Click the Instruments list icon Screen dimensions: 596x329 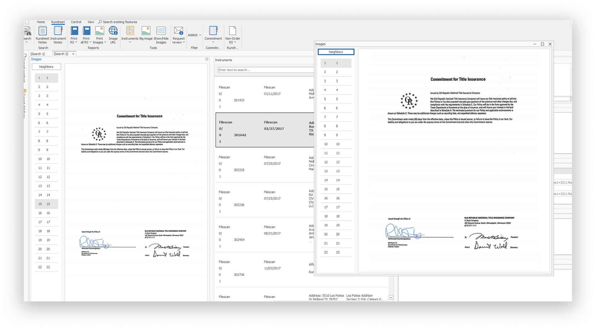(x=130, y=31)
